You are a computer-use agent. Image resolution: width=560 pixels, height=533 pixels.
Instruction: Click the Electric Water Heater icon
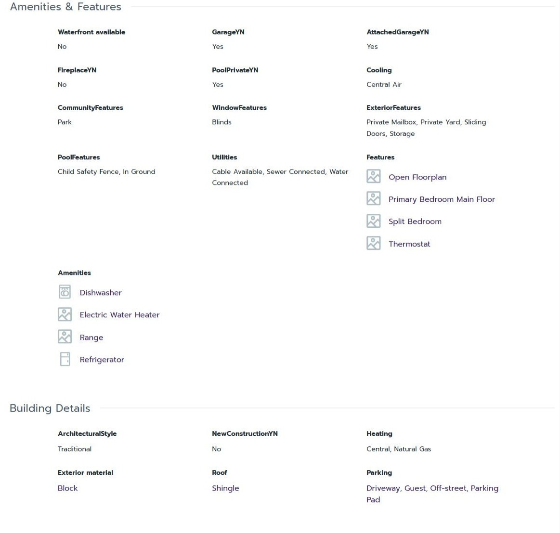[x=65, y=314]
